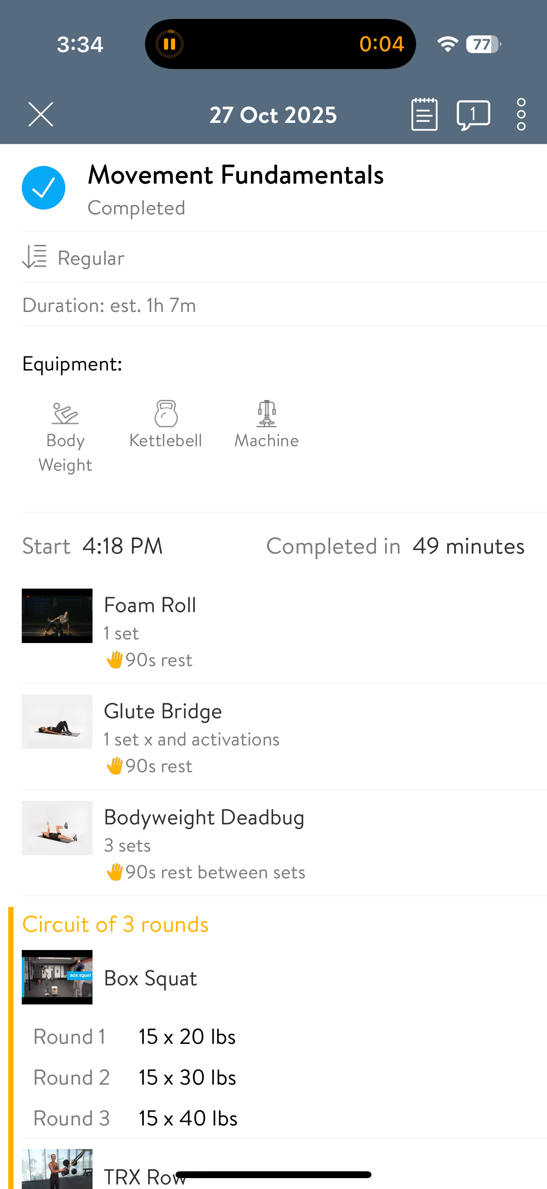Image resolution: width=547 pixels, height=1189 pixels.
Task: Close the workout details screen
Action: click(x=41, y=114)
